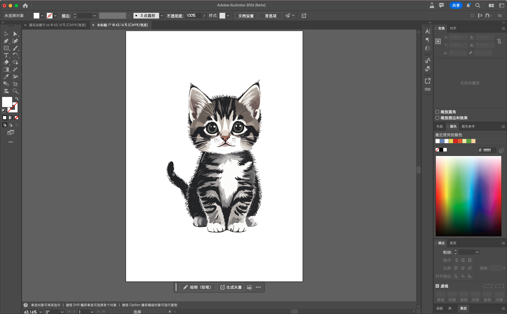507x314 pixels.
Task: Pick the Eraser tool
Action: click(x=6, y=62)
